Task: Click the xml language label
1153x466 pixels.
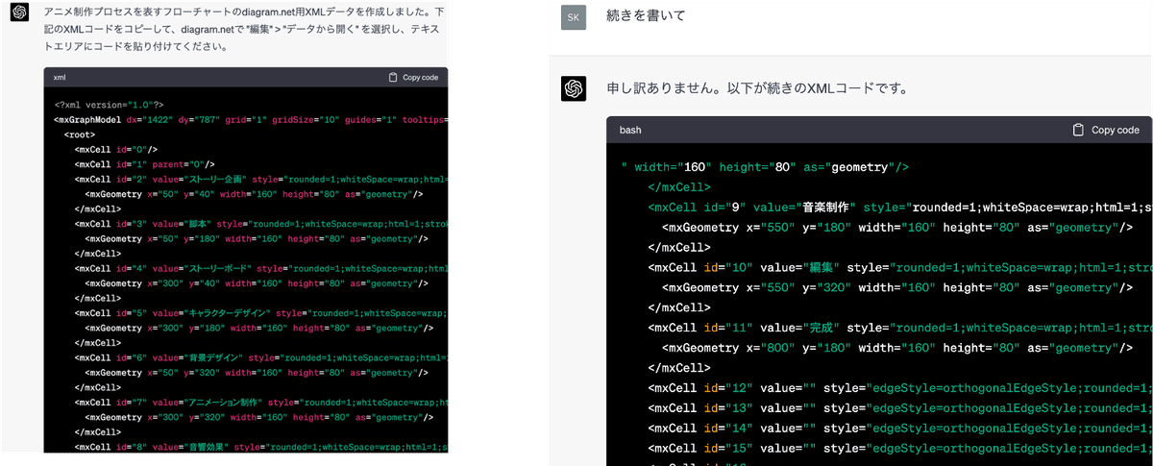Action: [x=60, y=77]
